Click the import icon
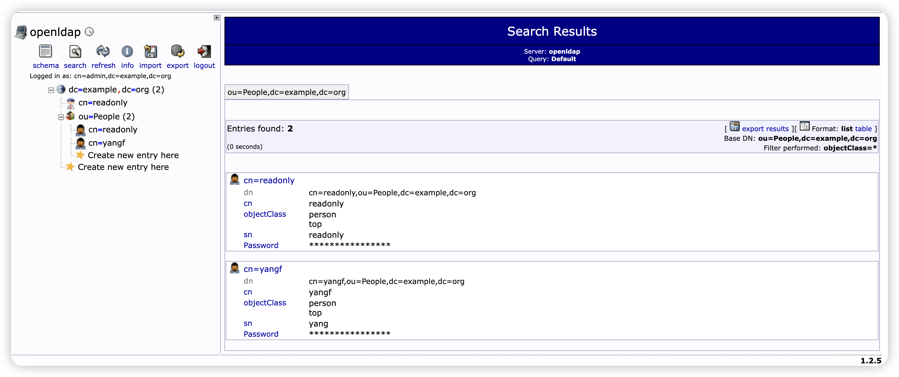 pyautogui.click(x=150, y=51)
